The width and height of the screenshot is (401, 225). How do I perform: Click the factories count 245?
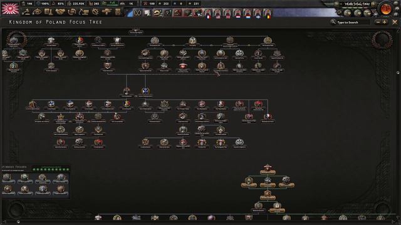tap(96, 4)
